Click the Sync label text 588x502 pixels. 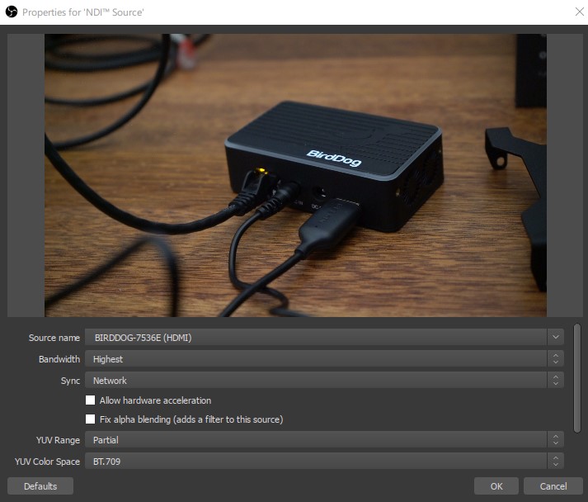click(70, 381)
